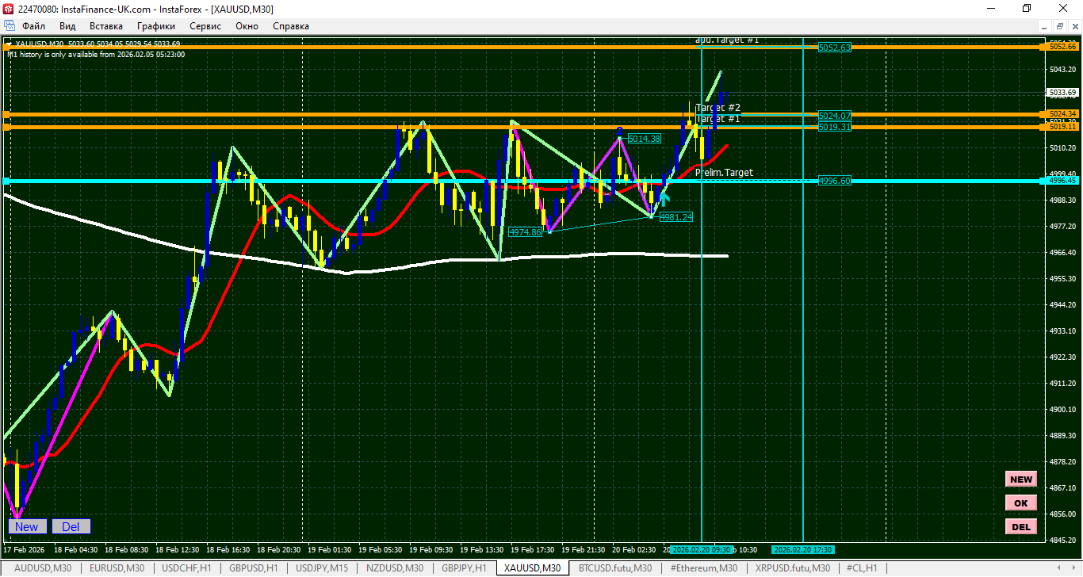Switch to the GBPJPY,H1 chart tab
The width and height of the screenshot is (1083, 577).
[465, 568]
